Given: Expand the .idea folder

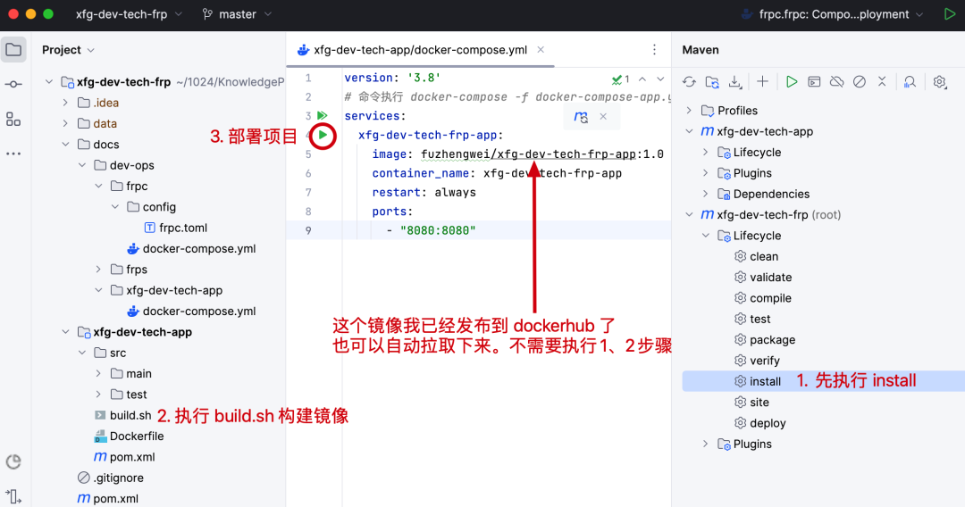Looking at the screenshot, I should click(66, 103).
